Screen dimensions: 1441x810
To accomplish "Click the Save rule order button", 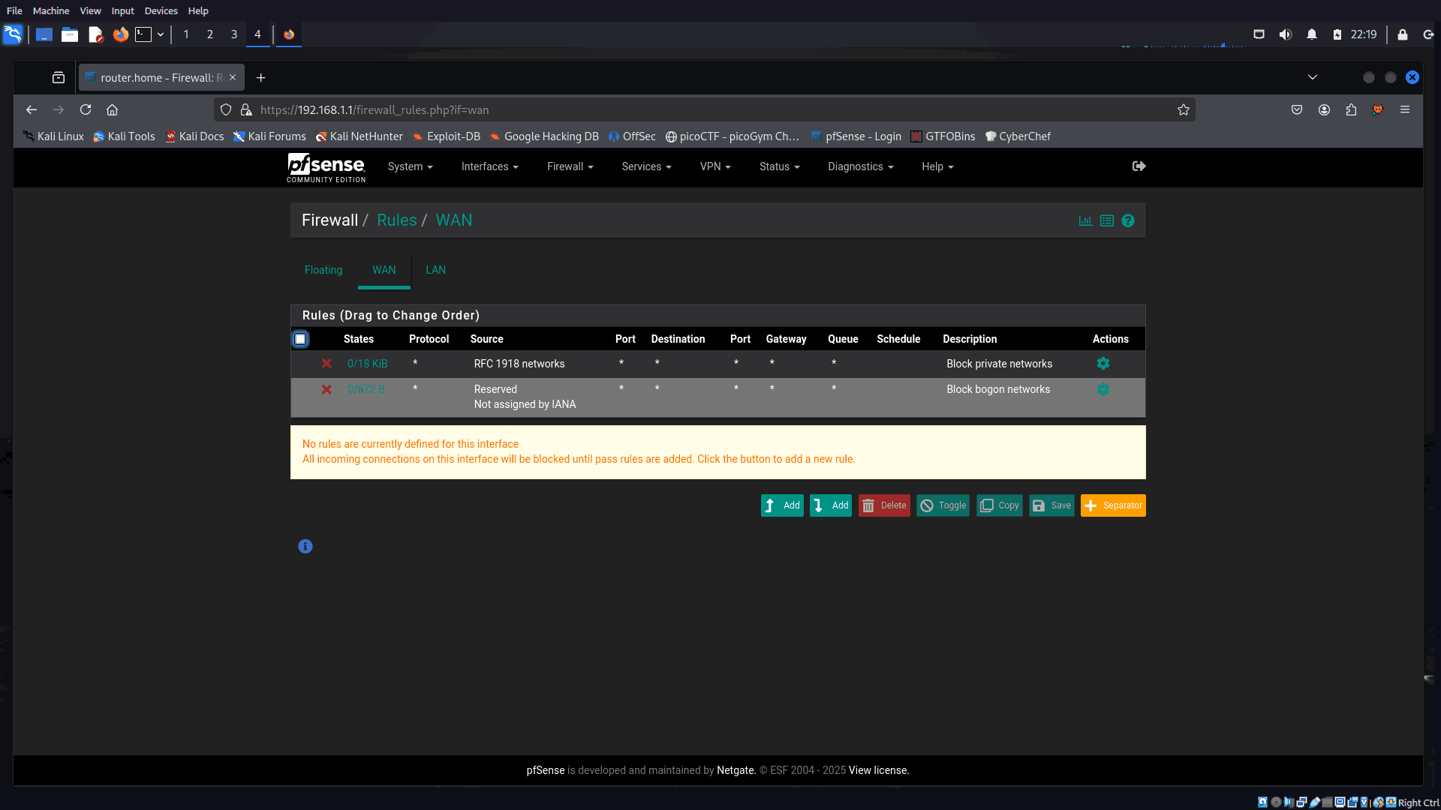I will (1051, 505).
